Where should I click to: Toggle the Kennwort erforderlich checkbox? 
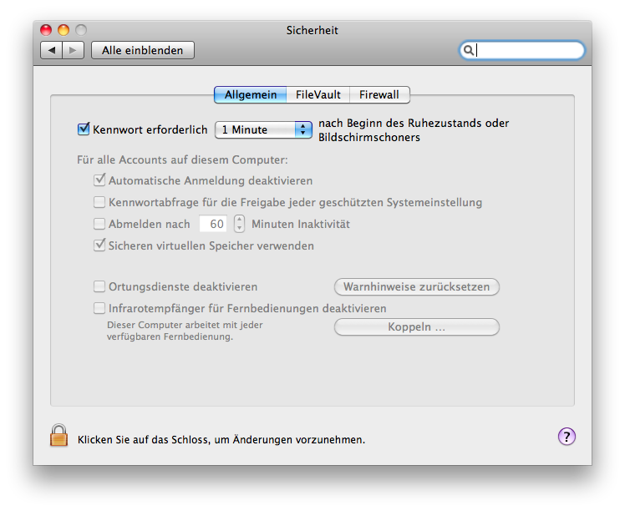(84, 129)
